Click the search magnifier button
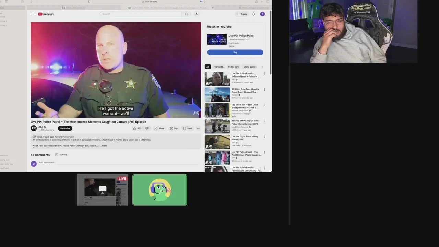Screen dimensions: 439x247 [x=186, y=14]
